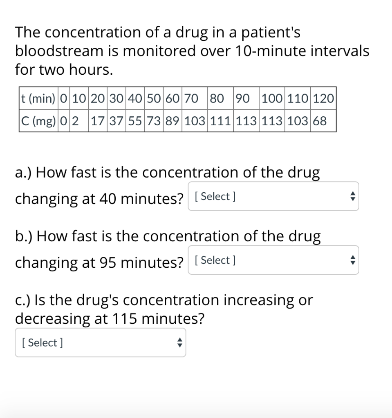Click the t (min) row header
This screenshot has height=418, width=392.
pos(38,98)
